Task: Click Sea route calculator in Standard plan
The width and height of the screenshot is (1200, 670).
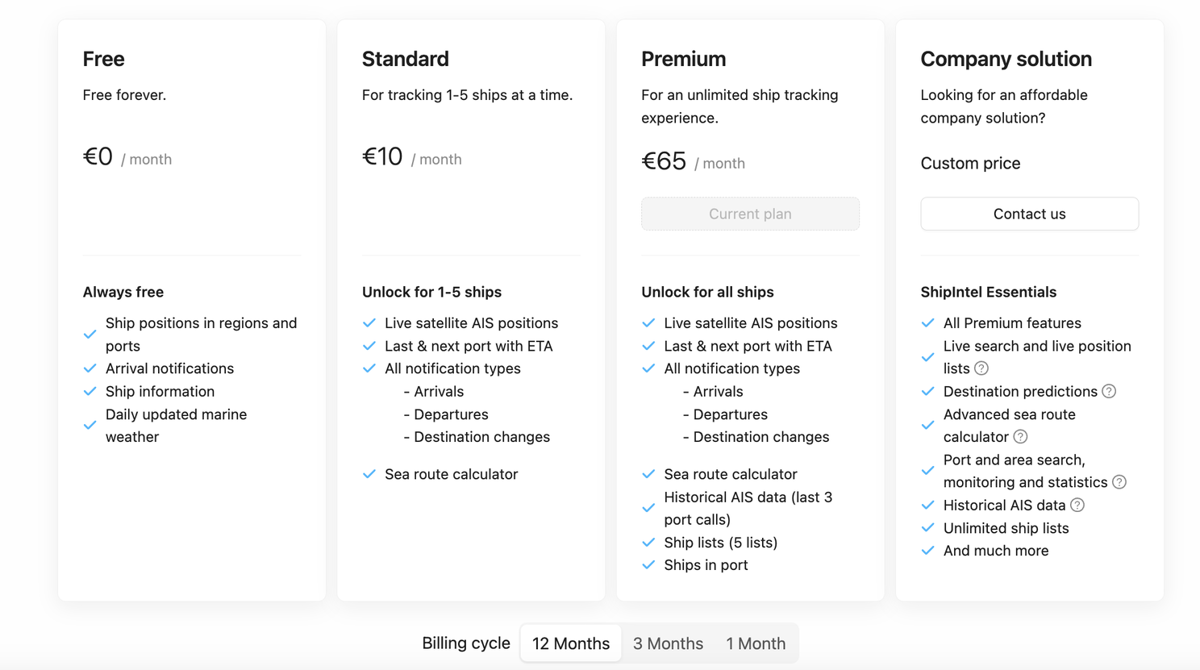Action: pos(451,474)
